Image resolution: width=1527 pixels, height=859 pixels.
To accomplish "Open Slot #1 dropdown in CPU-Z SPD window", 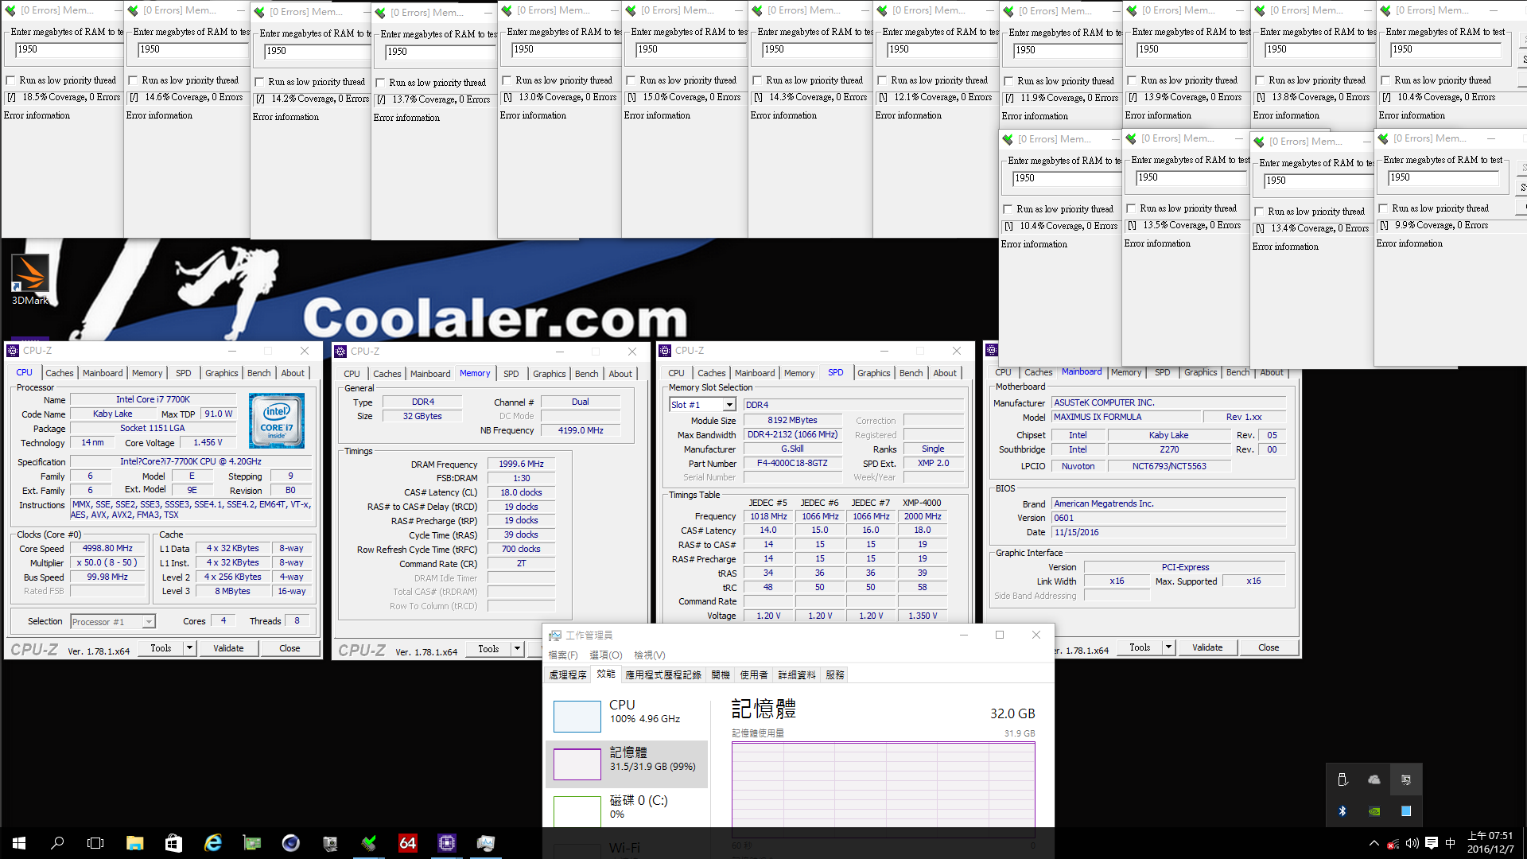I will [x=729, y=405].
